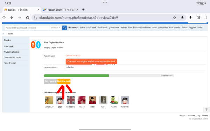Tap the battery status icon
210x131 pixels.
202,3
